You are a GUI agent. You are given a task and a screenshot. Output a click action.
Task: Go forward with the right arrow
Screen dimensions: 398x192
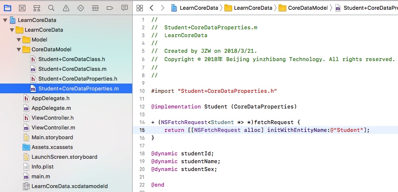click(162, 8)
